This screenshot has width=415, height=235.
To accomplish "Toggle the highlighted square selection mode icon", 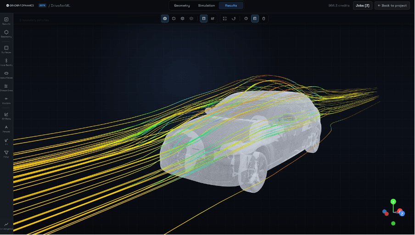I will [x=255, y=18].
